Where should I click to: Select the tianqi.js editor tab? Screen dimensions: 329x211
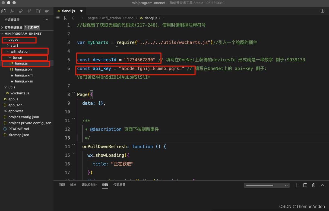tap(70, 11)
